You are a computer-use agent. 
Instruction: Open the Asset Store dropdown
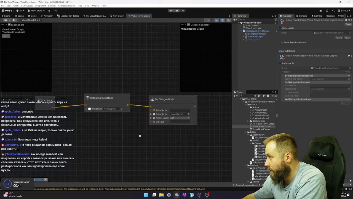tap(36, 11)
